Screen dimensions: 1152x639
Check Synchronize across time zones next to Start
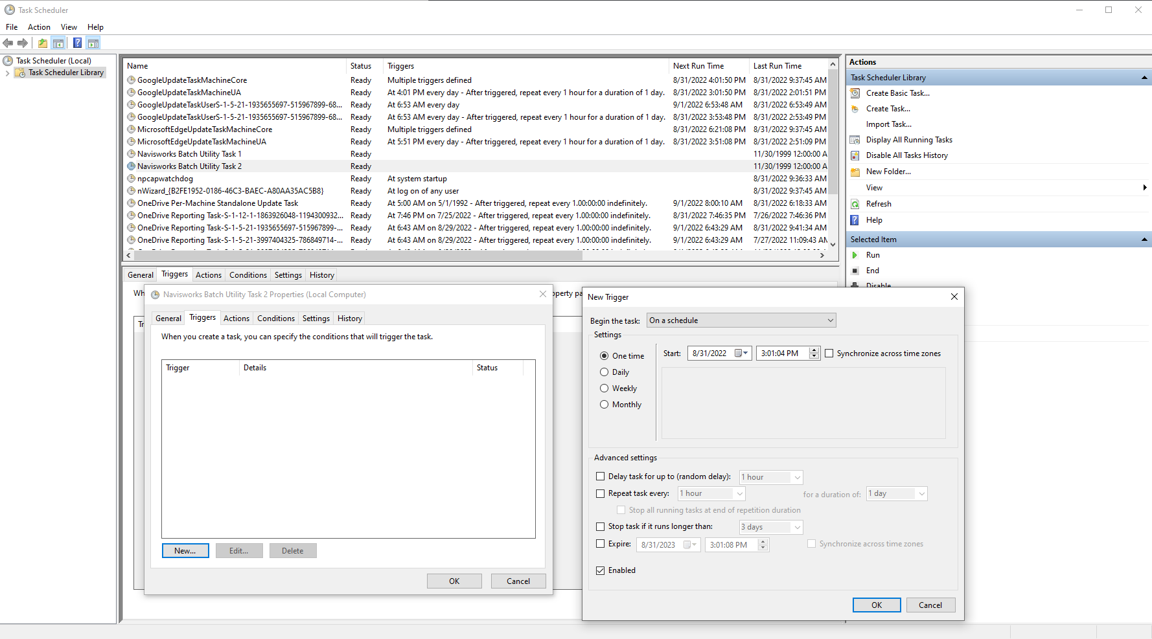pyautogui.click(x=829, y=353)
